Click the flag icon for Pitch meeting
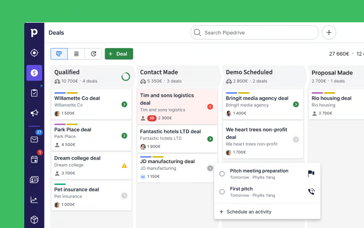The width and height of the screenshot is (364, 228). (311, 174)
